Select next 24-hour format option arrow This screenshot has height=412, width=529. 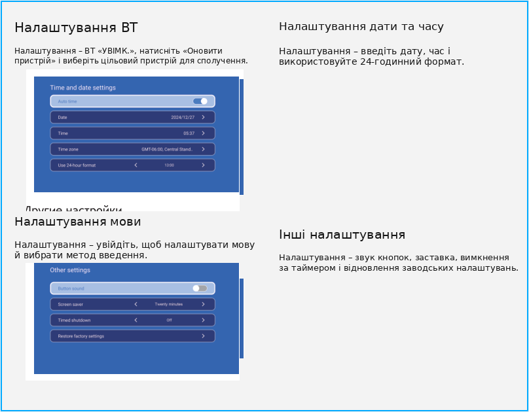pyautogui.click(x=203, y=165)
